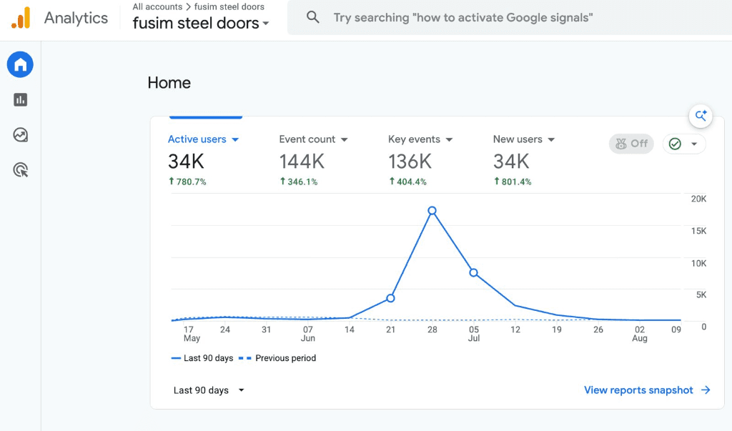Click the 02 Aug x-axis label
This screenshot has height=431, width=732.
click(640, 334)
